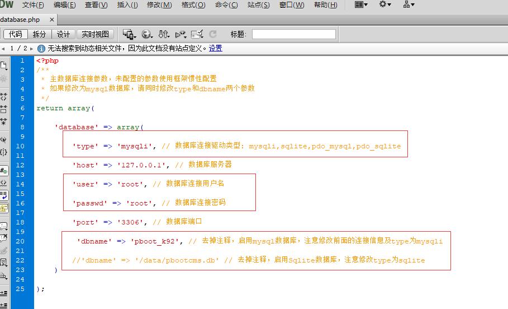The width and height of the screenshot is (508, 309).
Task: Open the 文件(F) menu
Action: click(33, 5)
